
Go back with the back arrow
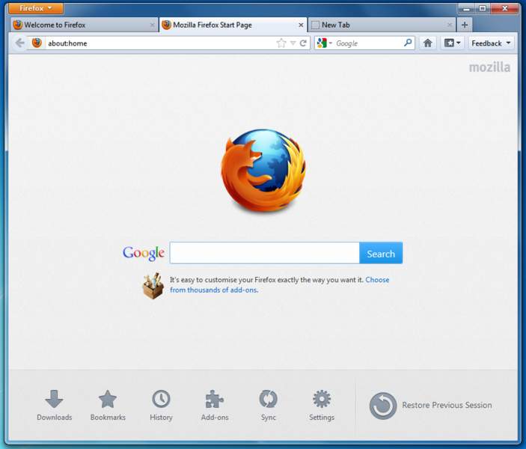click(x=19, y=43)
